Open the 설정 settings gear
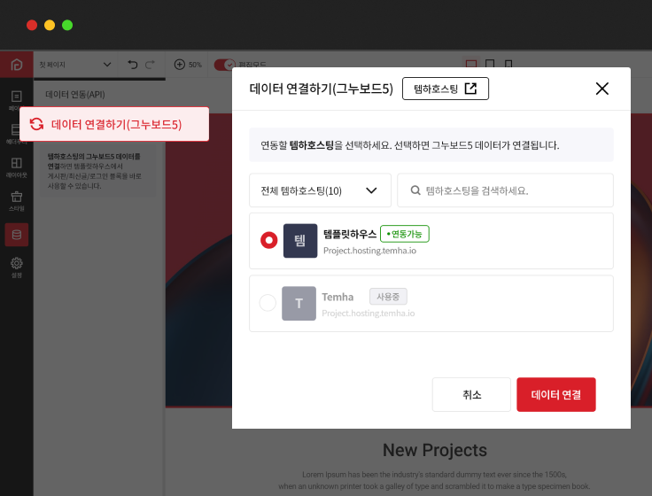Image resolution: width=652 pixels, height=496 pixels. point(17,267)
